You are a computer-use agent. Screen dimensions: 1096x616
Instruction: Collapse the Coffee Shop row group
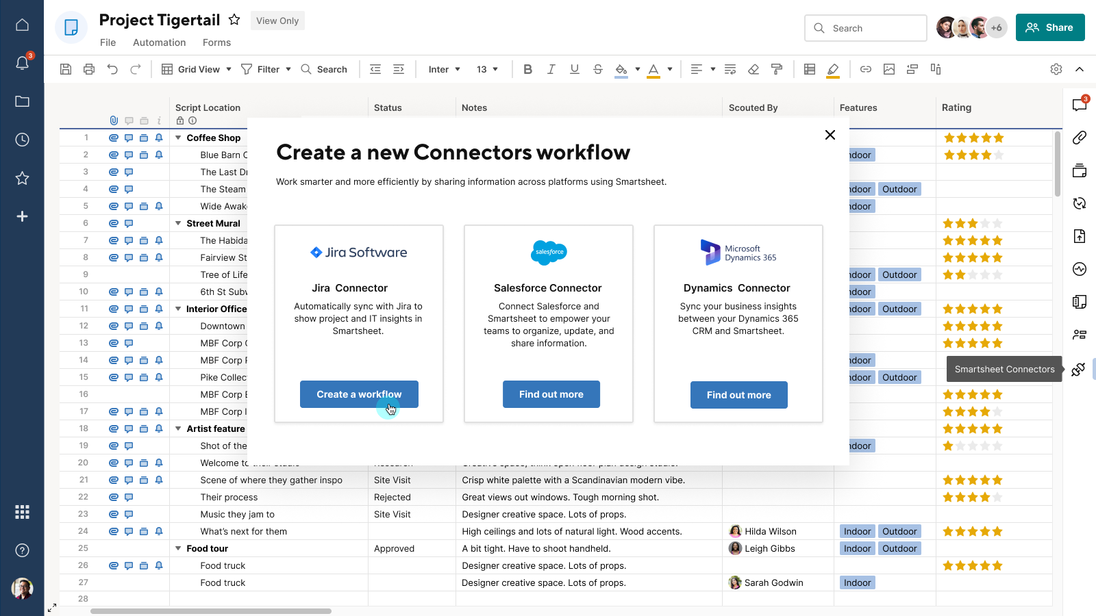[x=177, y=138]
